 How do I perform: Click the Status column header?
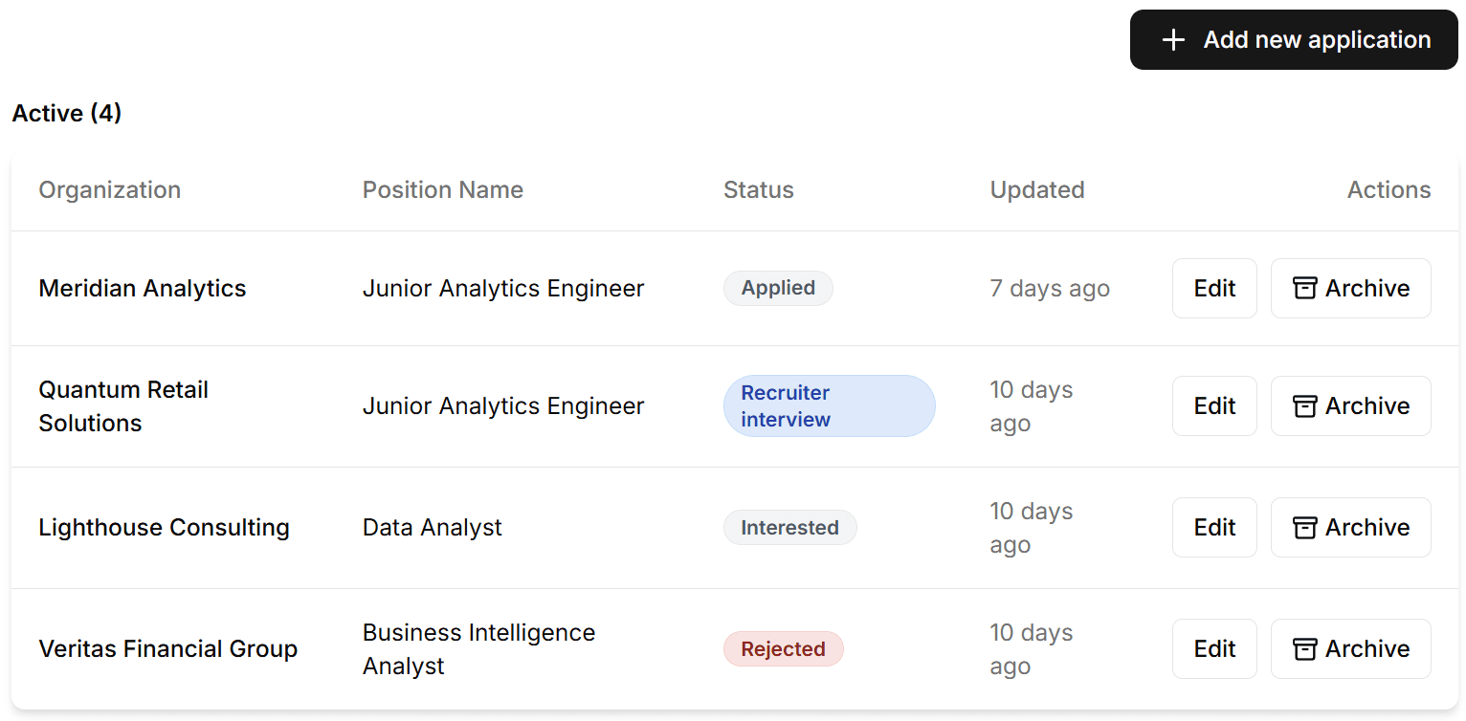pos(759,189)
